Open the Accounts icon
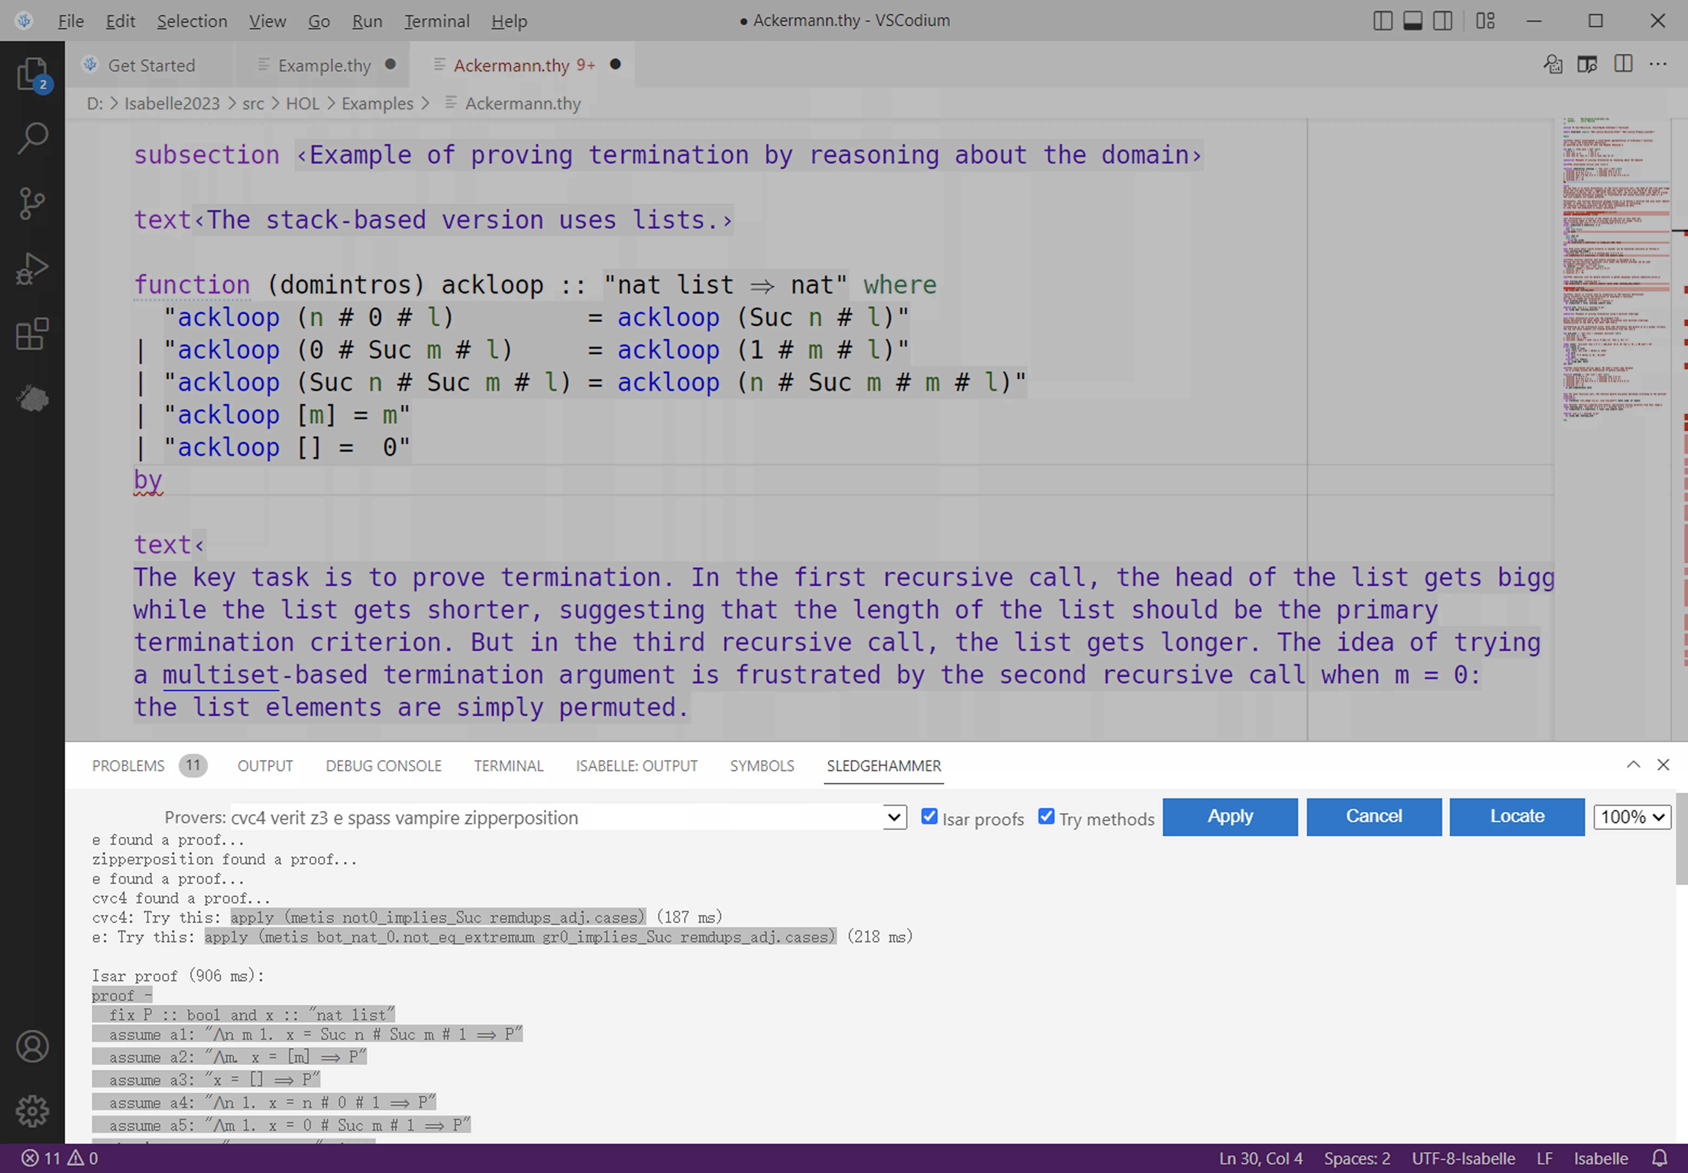The height and width of the screenshot is (1173, 1688). (x=32, y=1047)
